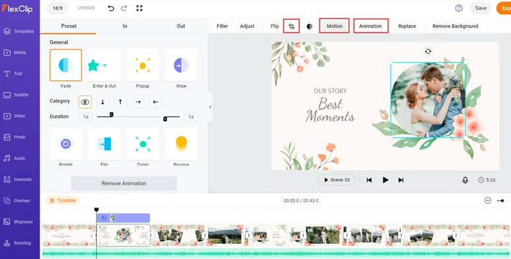Switch to the Out tab

point(181,26)
